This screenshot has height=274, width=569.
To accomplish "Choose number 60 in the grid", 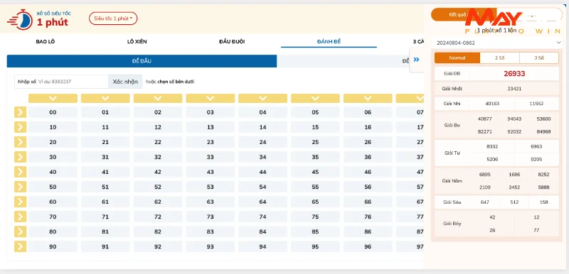I will point(53,202).
